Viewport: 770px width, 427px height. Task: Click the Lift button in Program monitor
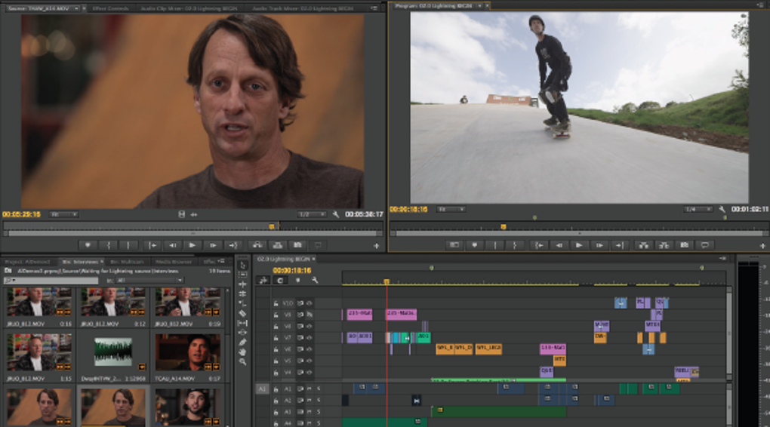(643, 245)
